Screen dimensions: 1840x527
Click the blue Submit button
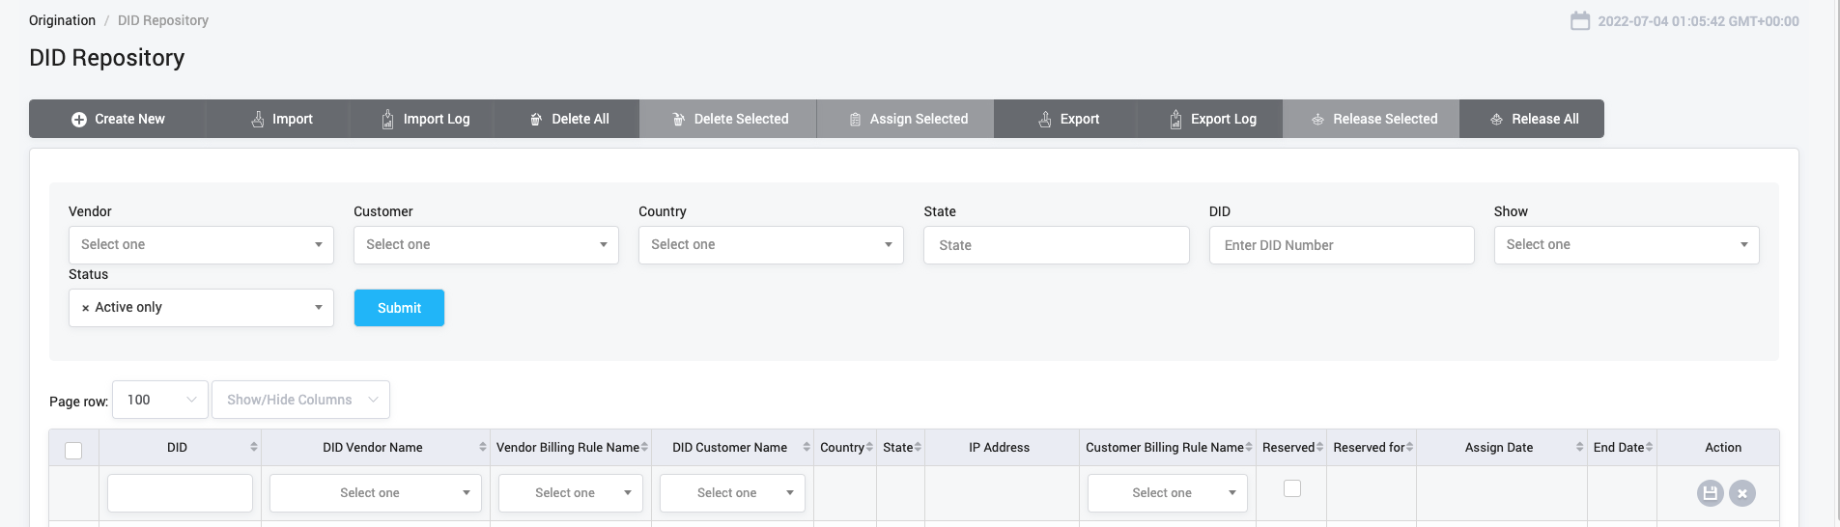click(399, 308)
